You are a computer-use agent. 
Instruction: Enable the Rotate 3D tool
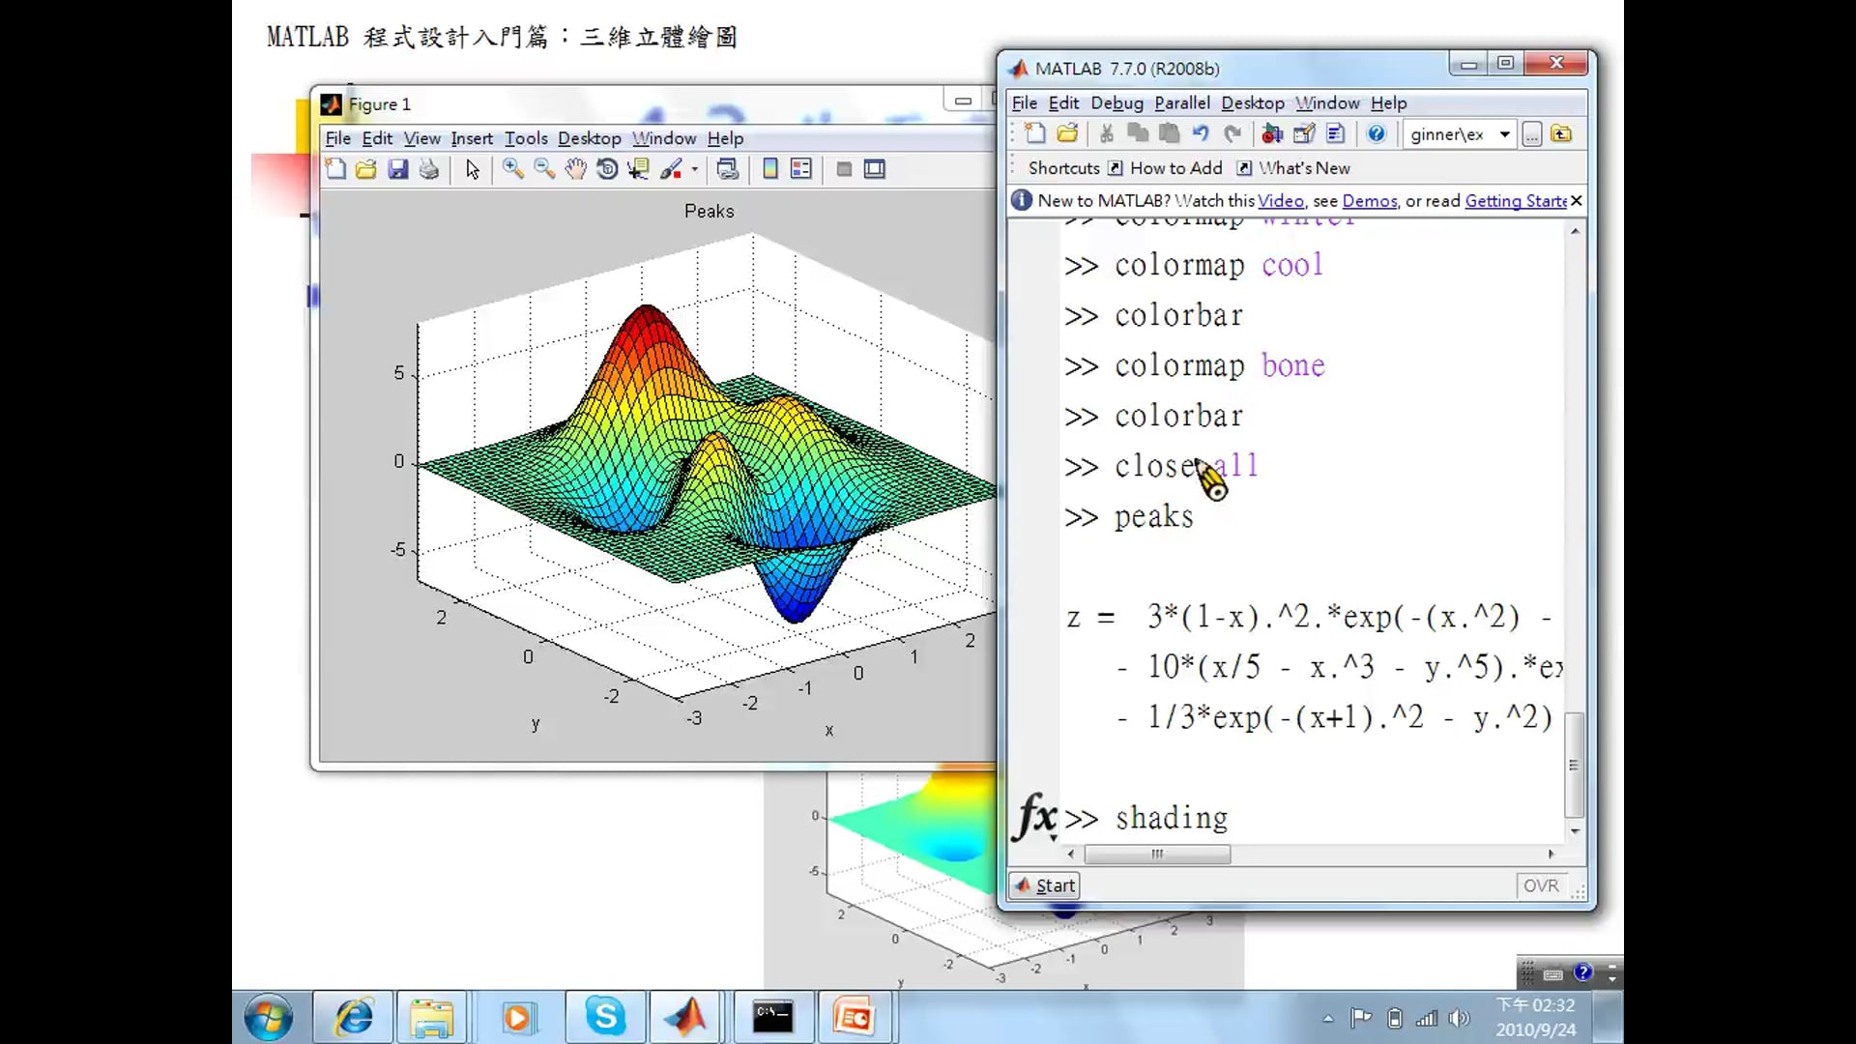(607, 169)
